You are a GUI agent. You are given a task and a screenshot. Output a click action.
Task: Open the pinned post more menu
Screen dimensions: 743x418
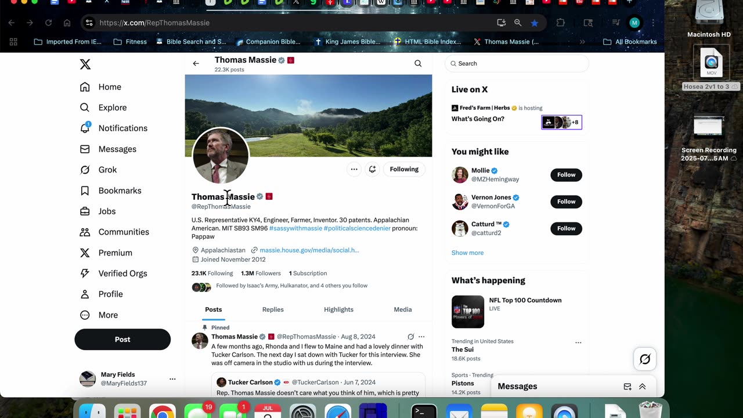[x=421, y=337]
